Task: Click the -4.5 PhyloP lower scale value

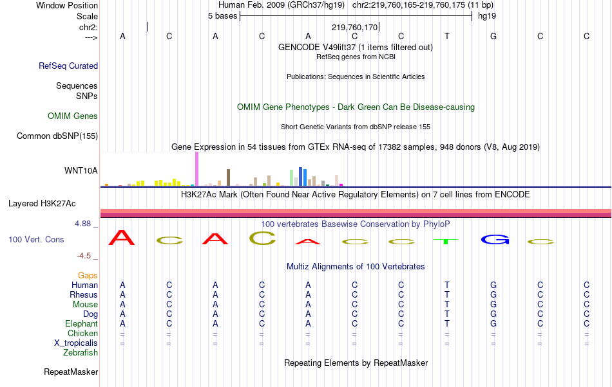Action: (84, 255)
